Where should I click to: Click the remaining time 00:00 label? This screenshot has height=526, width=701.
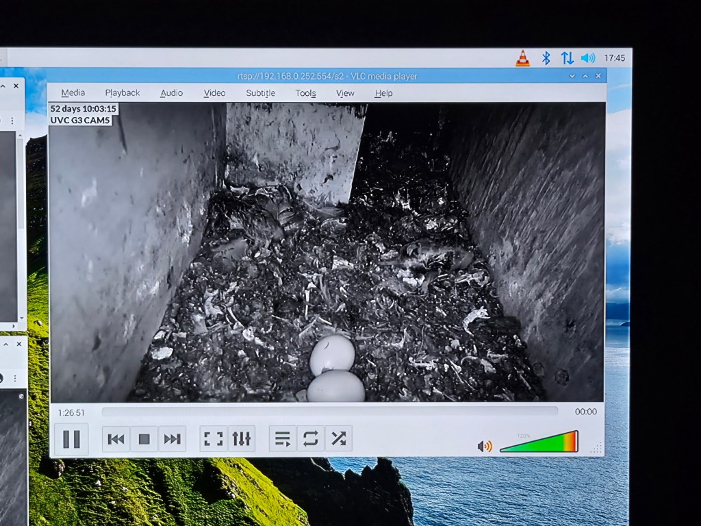585,412
